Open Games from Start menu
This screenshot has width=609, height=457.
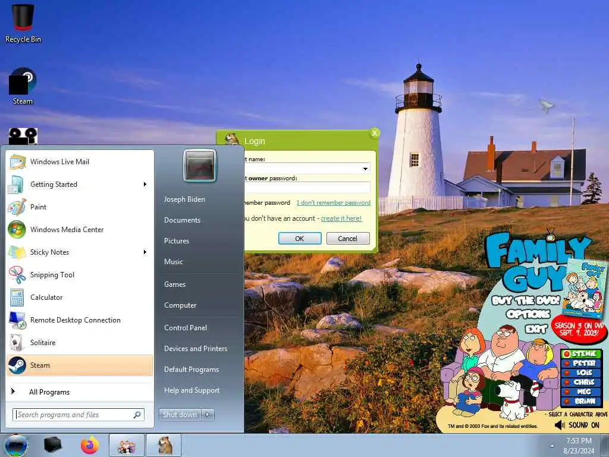[x=175, y=284]
